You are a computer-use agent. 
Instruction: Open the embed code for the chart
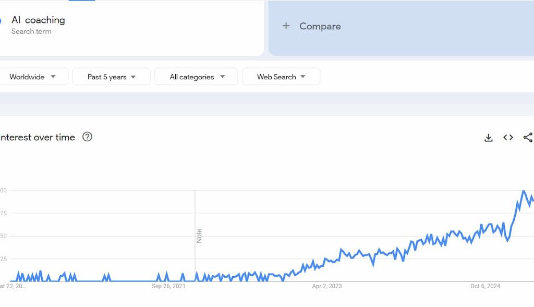(507, 137)
